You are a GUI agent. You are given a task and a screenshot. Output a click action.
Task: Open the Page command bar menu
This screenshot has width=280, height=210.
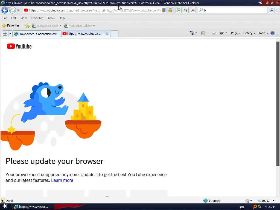(235, 33)
